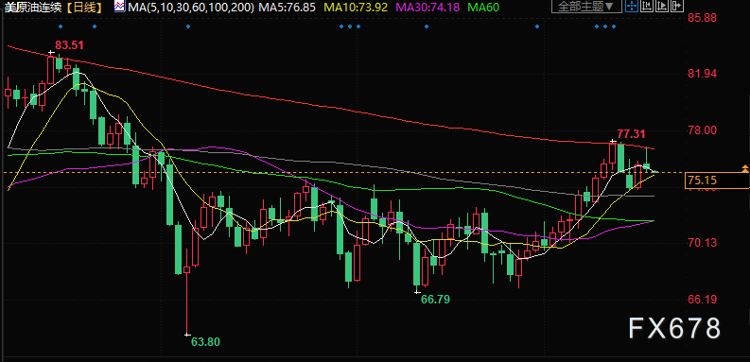Click the current price tag 75.15
The width and height of the screenshot is (750, 362).
(x=717, y=181)
